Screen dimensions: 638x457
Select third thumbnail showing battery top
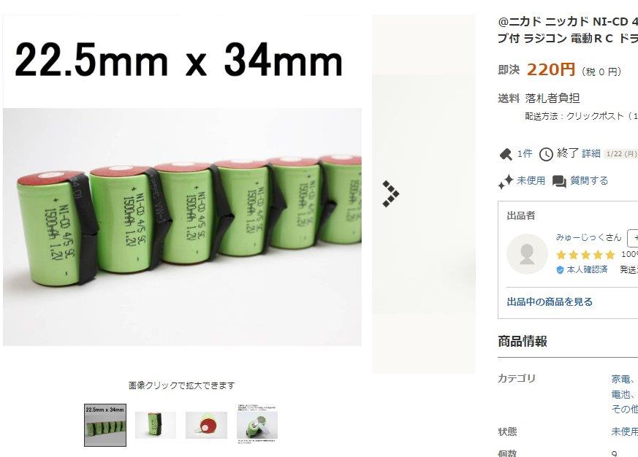coord(206,425)
